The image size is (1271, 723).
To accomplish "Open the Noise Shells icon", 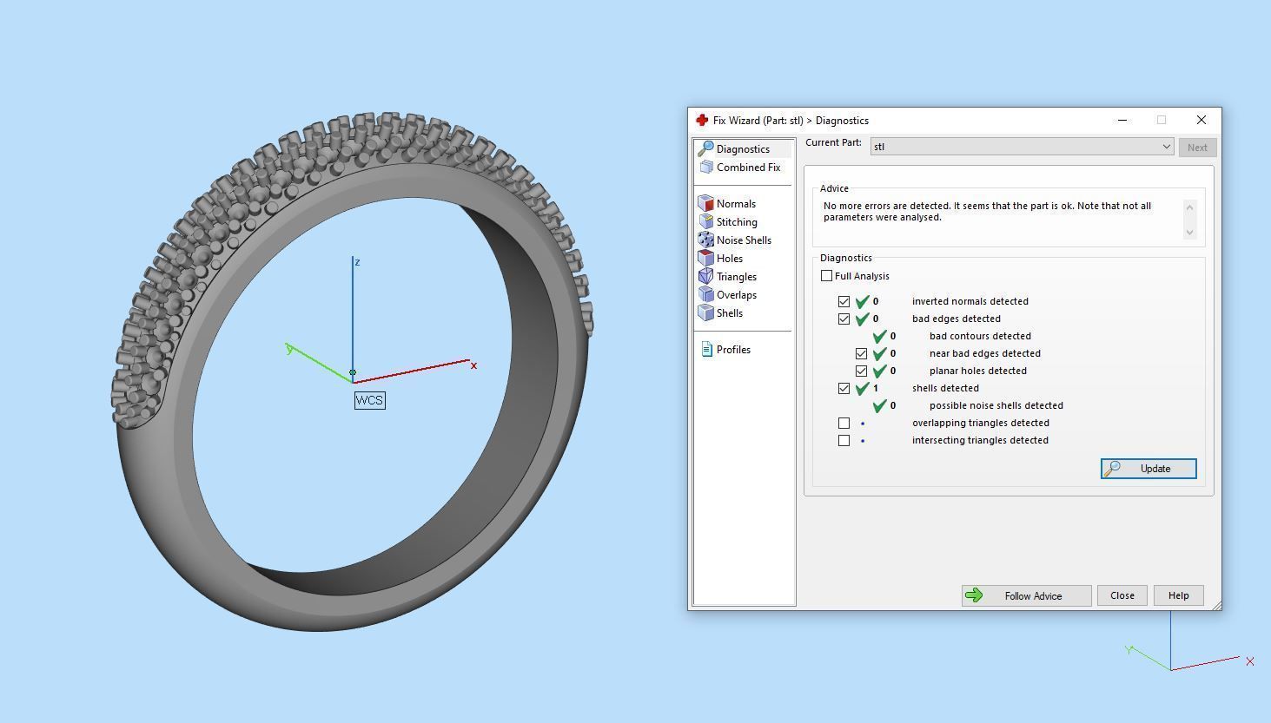I will (705, 240).
